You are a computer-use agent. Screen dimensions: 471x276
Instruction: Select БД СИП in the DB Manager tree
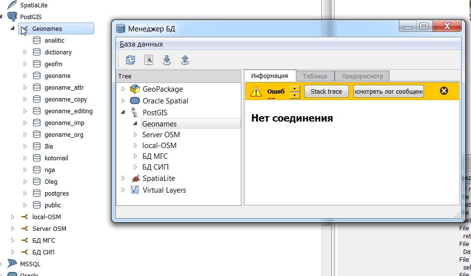pyautogui.click(x=156, y=167)
